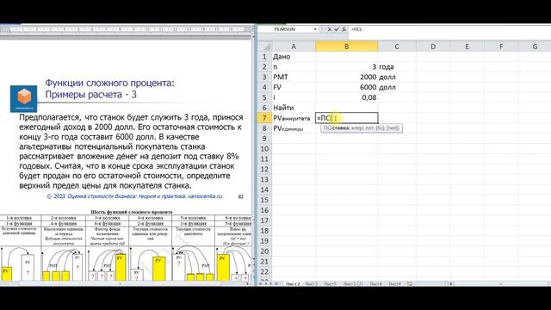Click cell B2 with value 3
The height and width of the screenshot is (310, 551).
346,67
